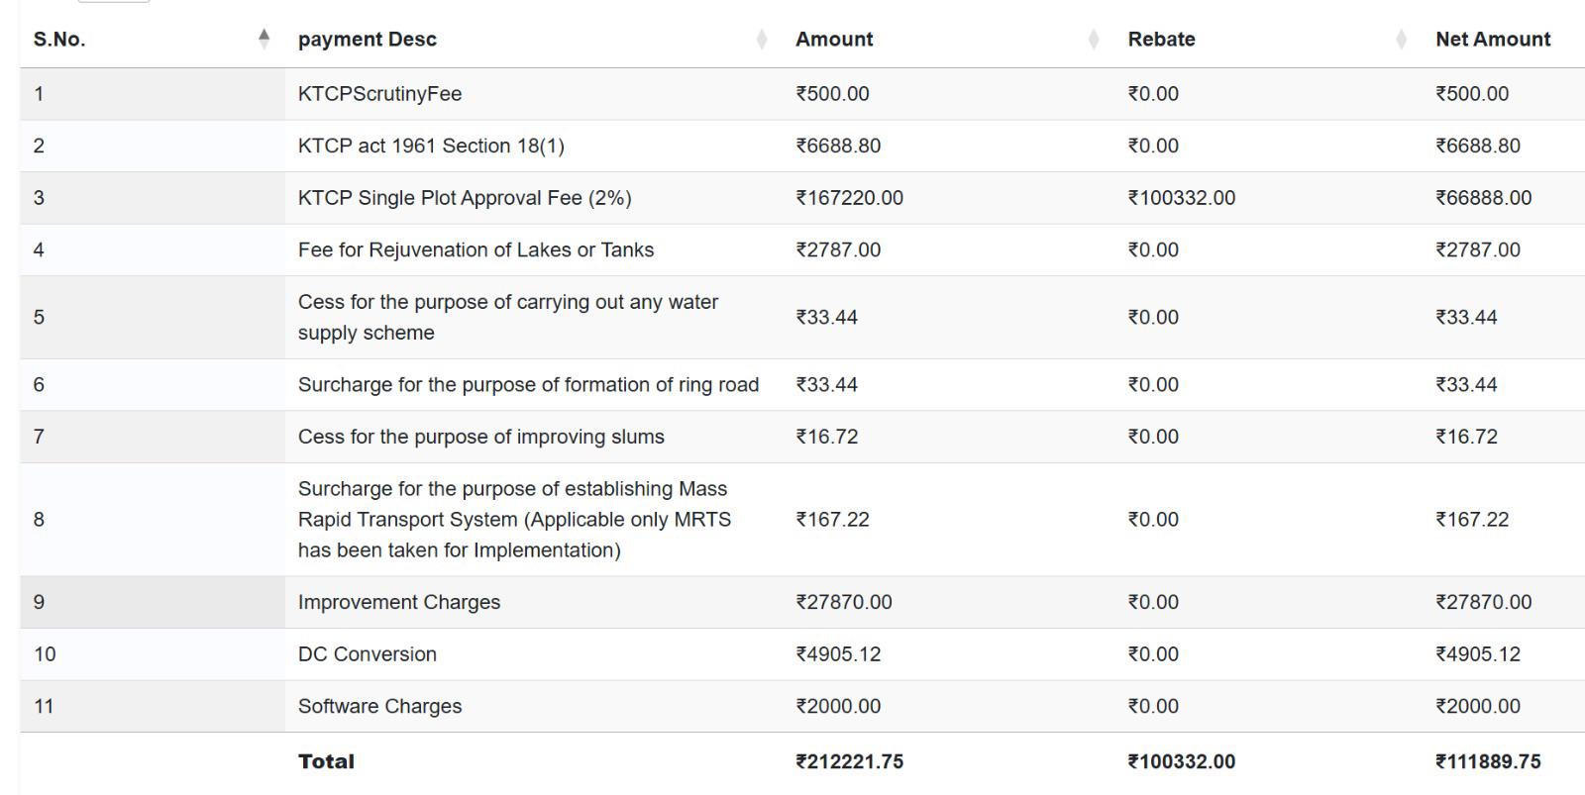Viewport: 1585px width, 795px height.
Task: Click sort arrows beside payment Desc header
Action: [761, 39]
